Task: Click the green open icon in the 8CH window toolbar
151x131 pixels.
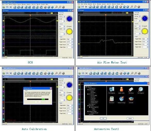Action: click(x=4, y=7)
